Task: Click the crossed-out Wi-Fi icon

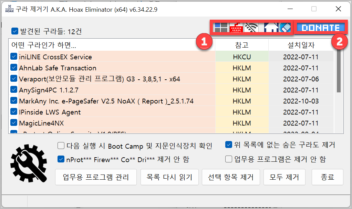Action: [x=251, y=28]
